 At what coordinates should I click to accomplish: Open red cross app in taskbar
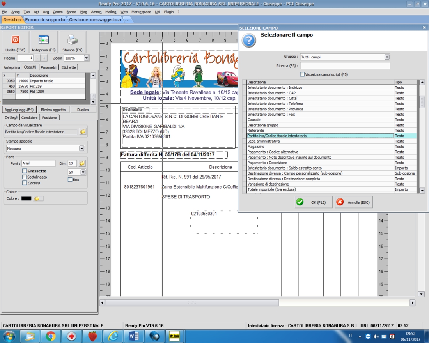tap(71, 336)
